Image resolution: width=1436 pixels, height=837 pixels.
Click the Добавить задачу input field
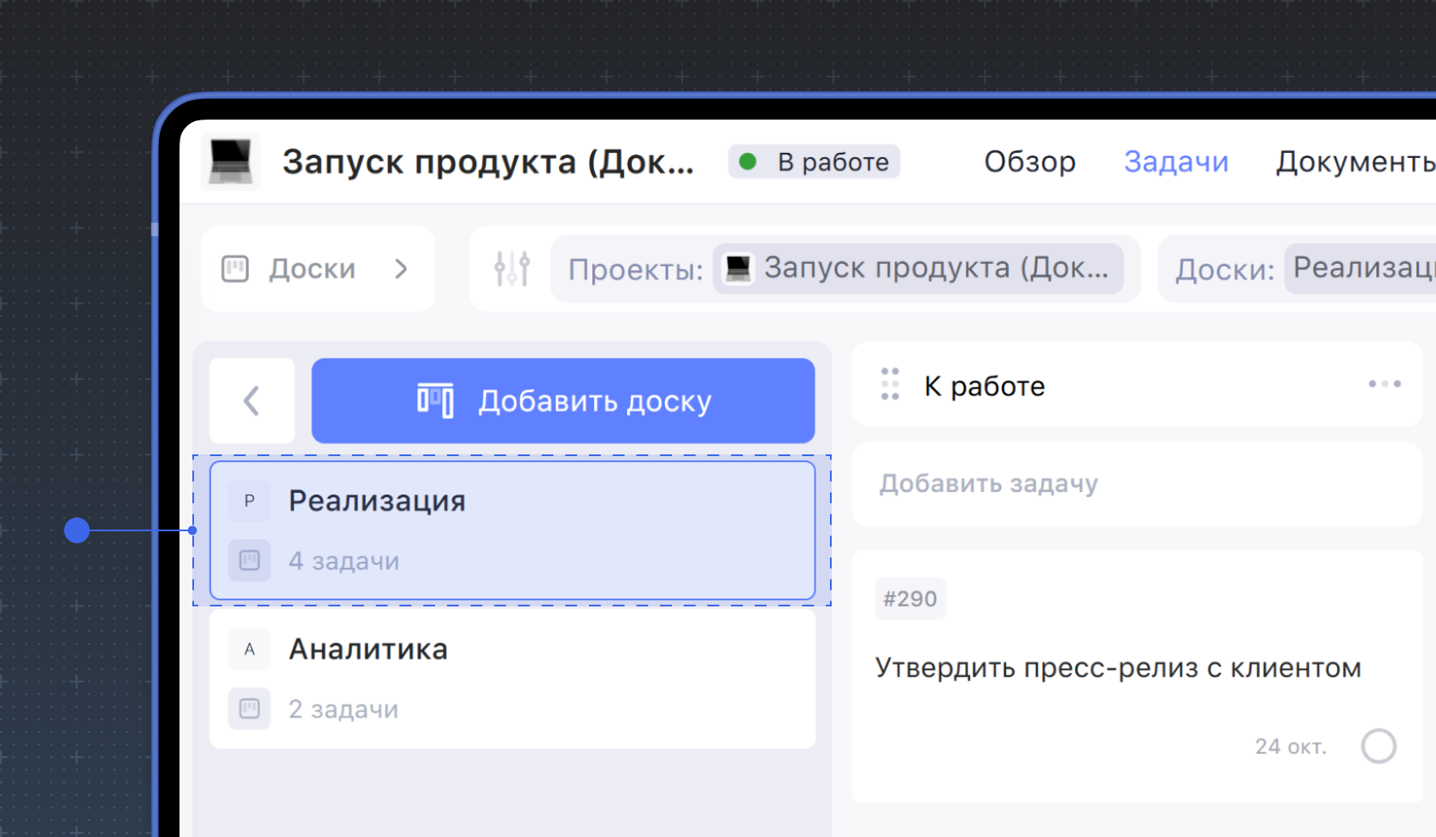[x=1137, y=484]
